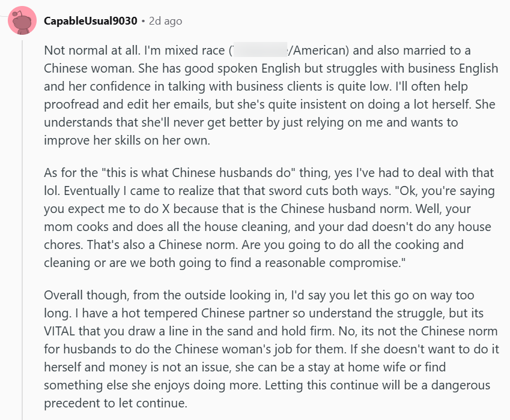This screenshot has height=420, width=510.
Task: Click the "2d ago" comment timestamp
Action: click(165, 21)
